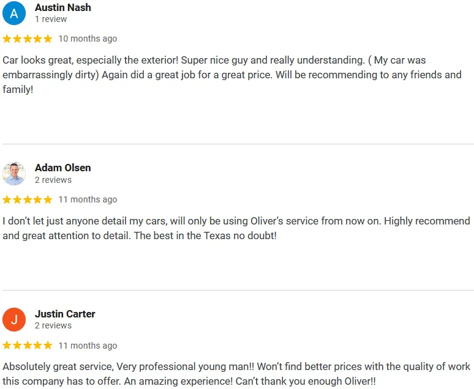This screenshot has width=474, height=389.
Task: Open Austin Nash's reviewer name link
Action: pyautogui.click(x=63, y=7)
